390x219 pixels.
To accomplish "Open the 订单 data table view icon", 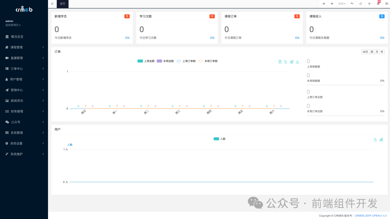I will point(280,62).
